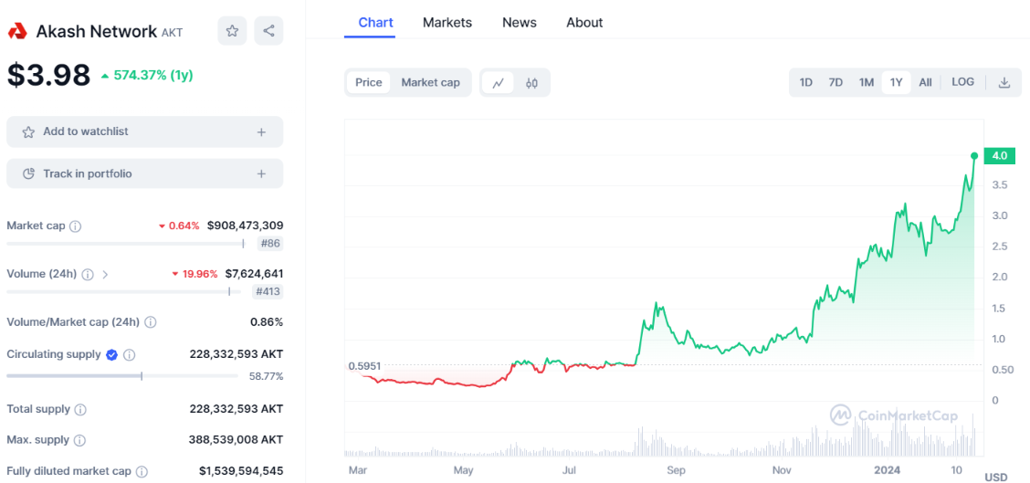
Task: Click the 0.5951 baseline price label
Action: tap(364, 365)
